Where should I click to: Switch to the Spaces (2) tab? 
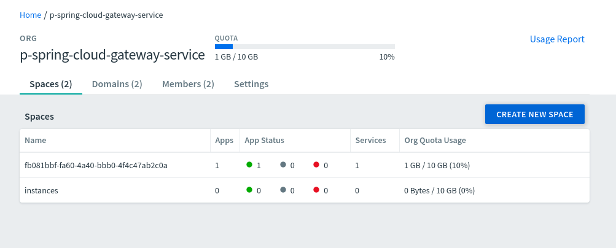(x=51, y=84)
